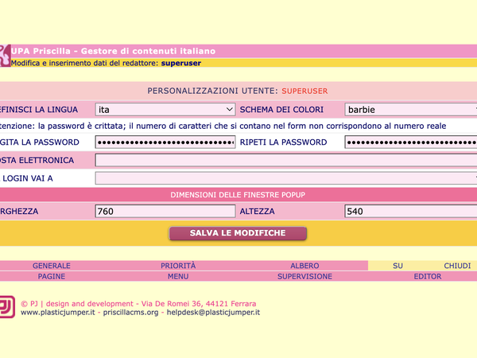Click the Su link in the navigation
Image resolution: width=477 pixels, height=358 pixels.
click(398, 266)
